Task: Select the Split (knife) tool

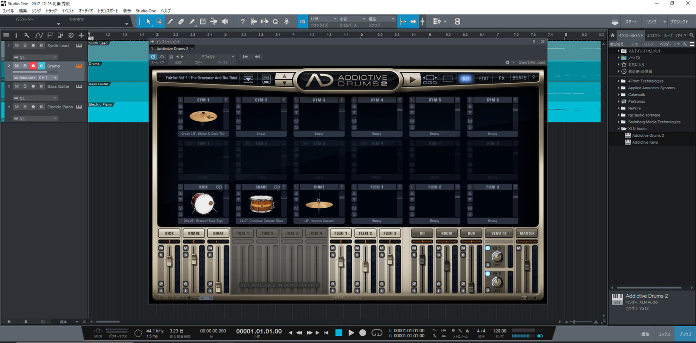Action: [x=170, y=22]
